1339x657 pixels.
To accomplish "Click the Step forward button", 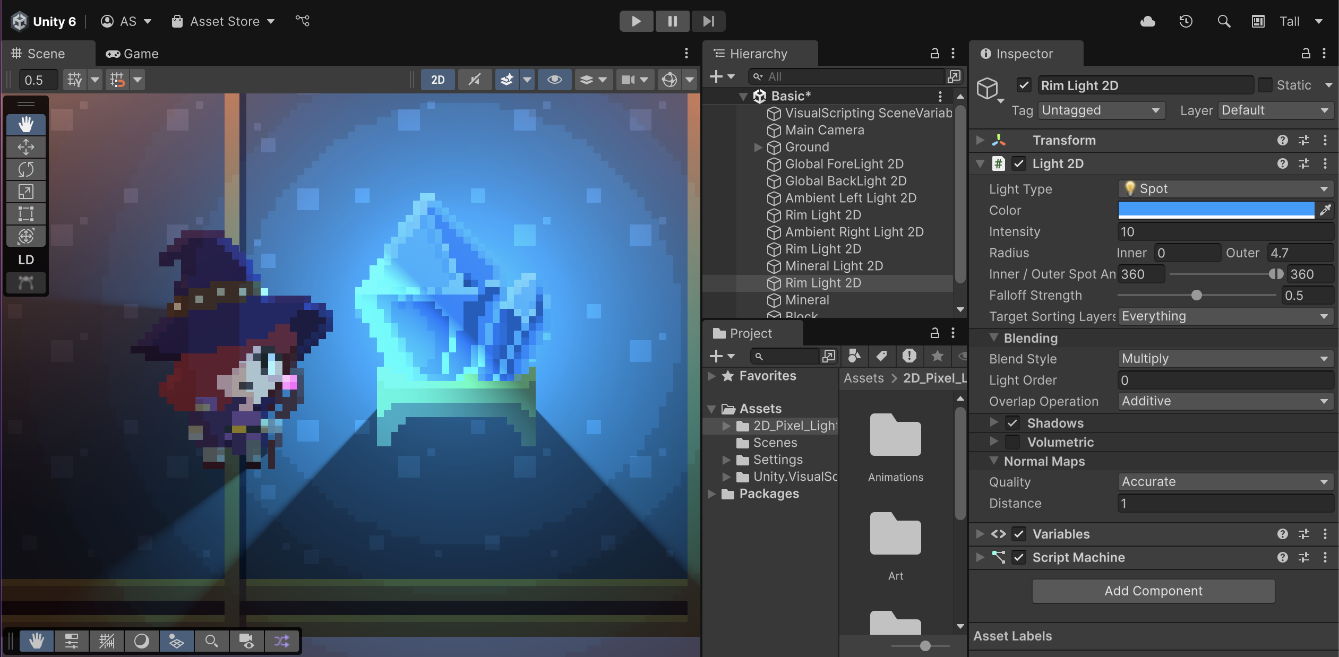I will (x=708, y=21).
